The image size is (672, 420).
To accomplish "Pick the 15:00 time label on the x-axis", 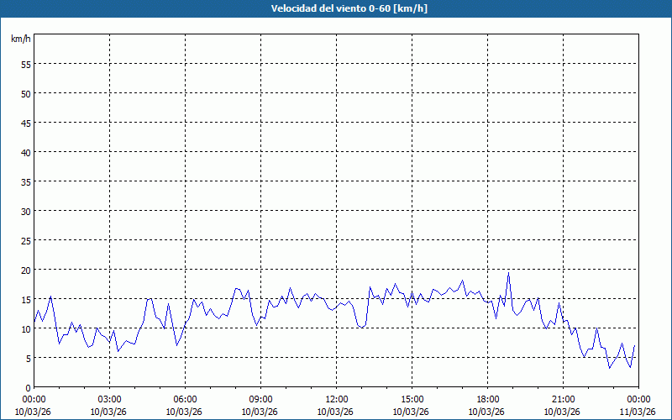I will 412,399.
